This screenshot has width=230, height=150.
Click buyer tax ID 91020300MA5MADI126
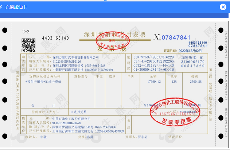(67, 62)
